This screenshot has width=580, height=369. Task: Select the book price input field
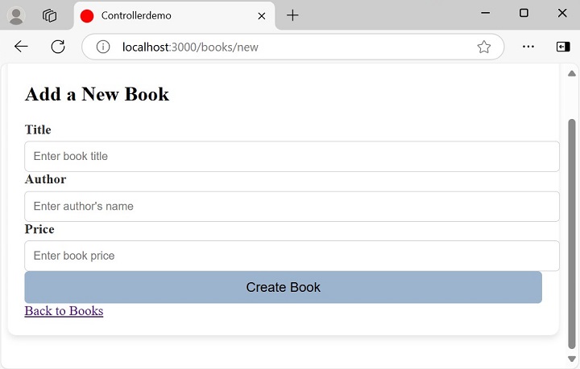coord(292,256)
